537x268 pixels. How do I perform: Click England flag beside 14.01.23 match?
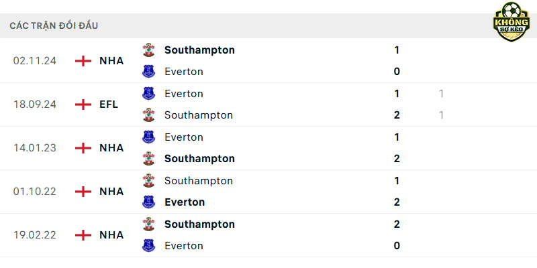pos(83,148)
